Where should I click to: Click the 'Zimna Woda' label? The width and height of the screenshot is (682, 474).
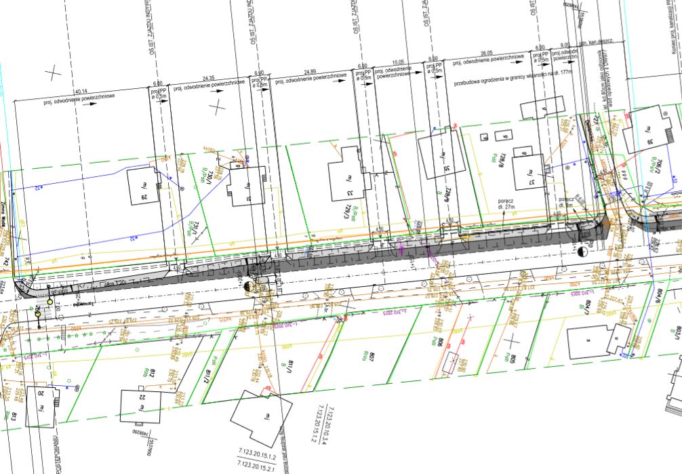3,215
